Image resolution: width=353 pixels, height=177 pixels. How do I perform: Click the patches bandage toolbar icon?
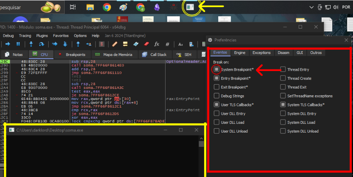[x=115, y=44]
